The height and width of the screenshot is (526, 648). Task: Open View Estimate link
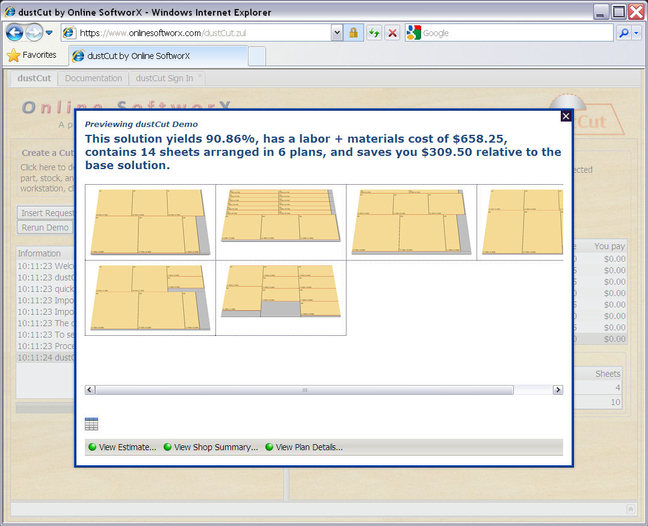pyautogui.click(x=128, y=447)
